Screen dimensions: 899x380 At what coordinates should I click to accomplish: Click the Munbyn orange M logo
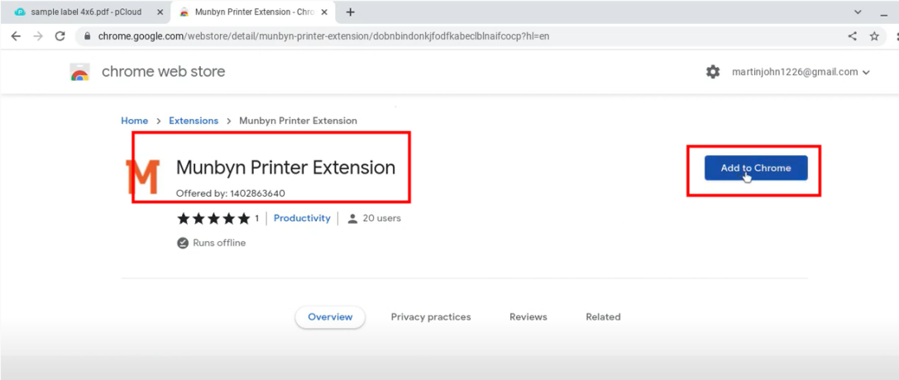[142, 177]
